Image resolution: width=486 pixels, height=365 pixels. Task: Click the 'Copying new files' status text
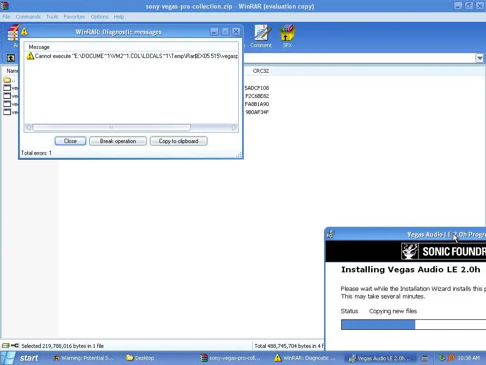tap(393, 311)
